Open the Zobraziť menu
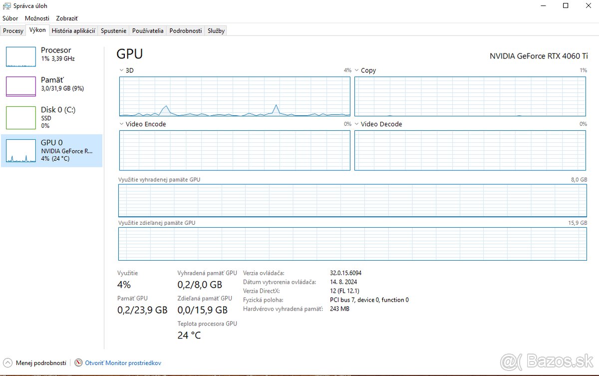Screen dimensions: 599x376 [67, 18]
